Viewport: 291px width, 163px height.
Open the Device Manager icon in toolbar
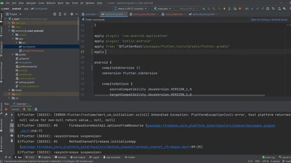coord(279,9)
